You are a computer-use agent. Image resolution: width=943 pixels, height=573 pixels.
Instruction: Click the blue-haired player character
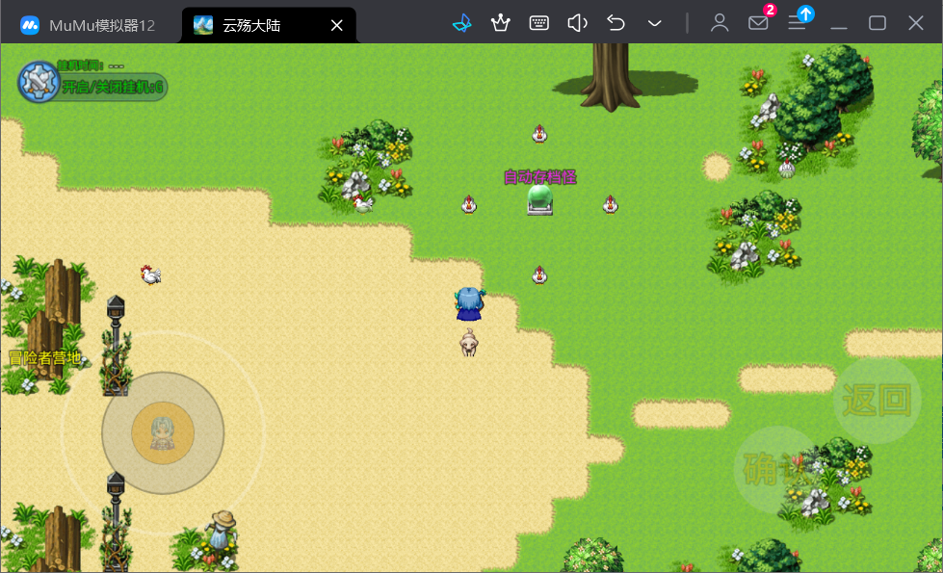pos(469,303)
